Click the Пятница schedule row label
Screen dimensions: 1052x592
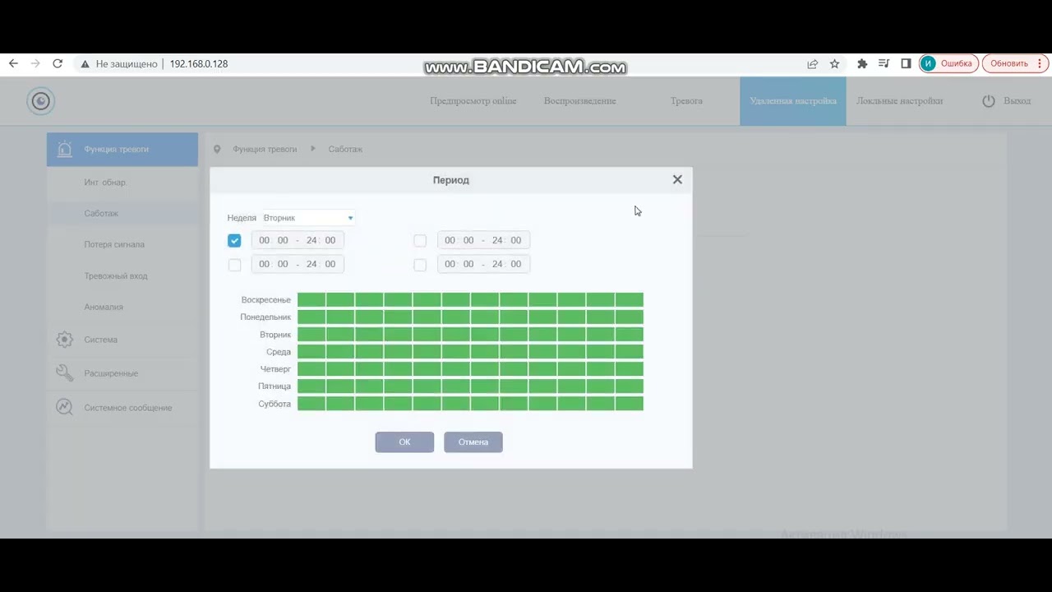pyautogui.click(x=275, y=386)
